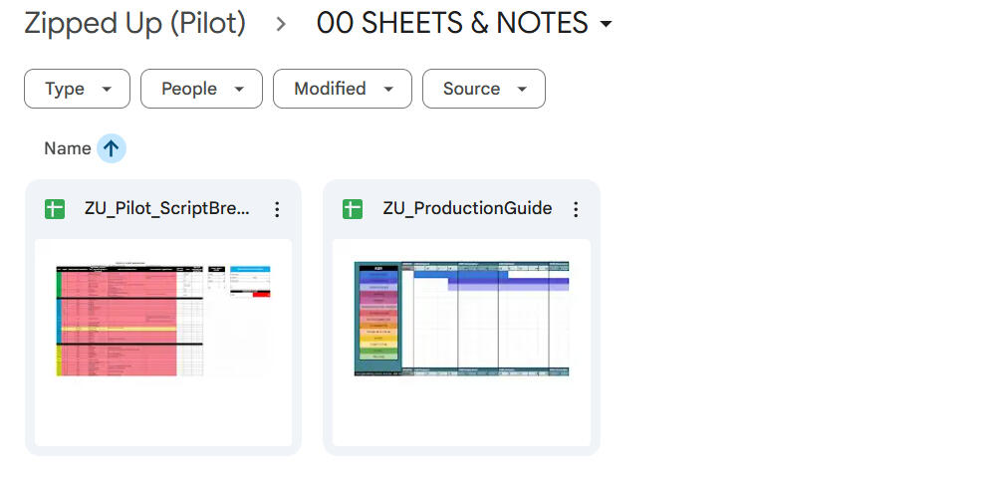Open more actions for ZU_Pilot_ScriptBreakdown file
The image size is (986, 483).
pyautogui.click(x=277, y=209)
